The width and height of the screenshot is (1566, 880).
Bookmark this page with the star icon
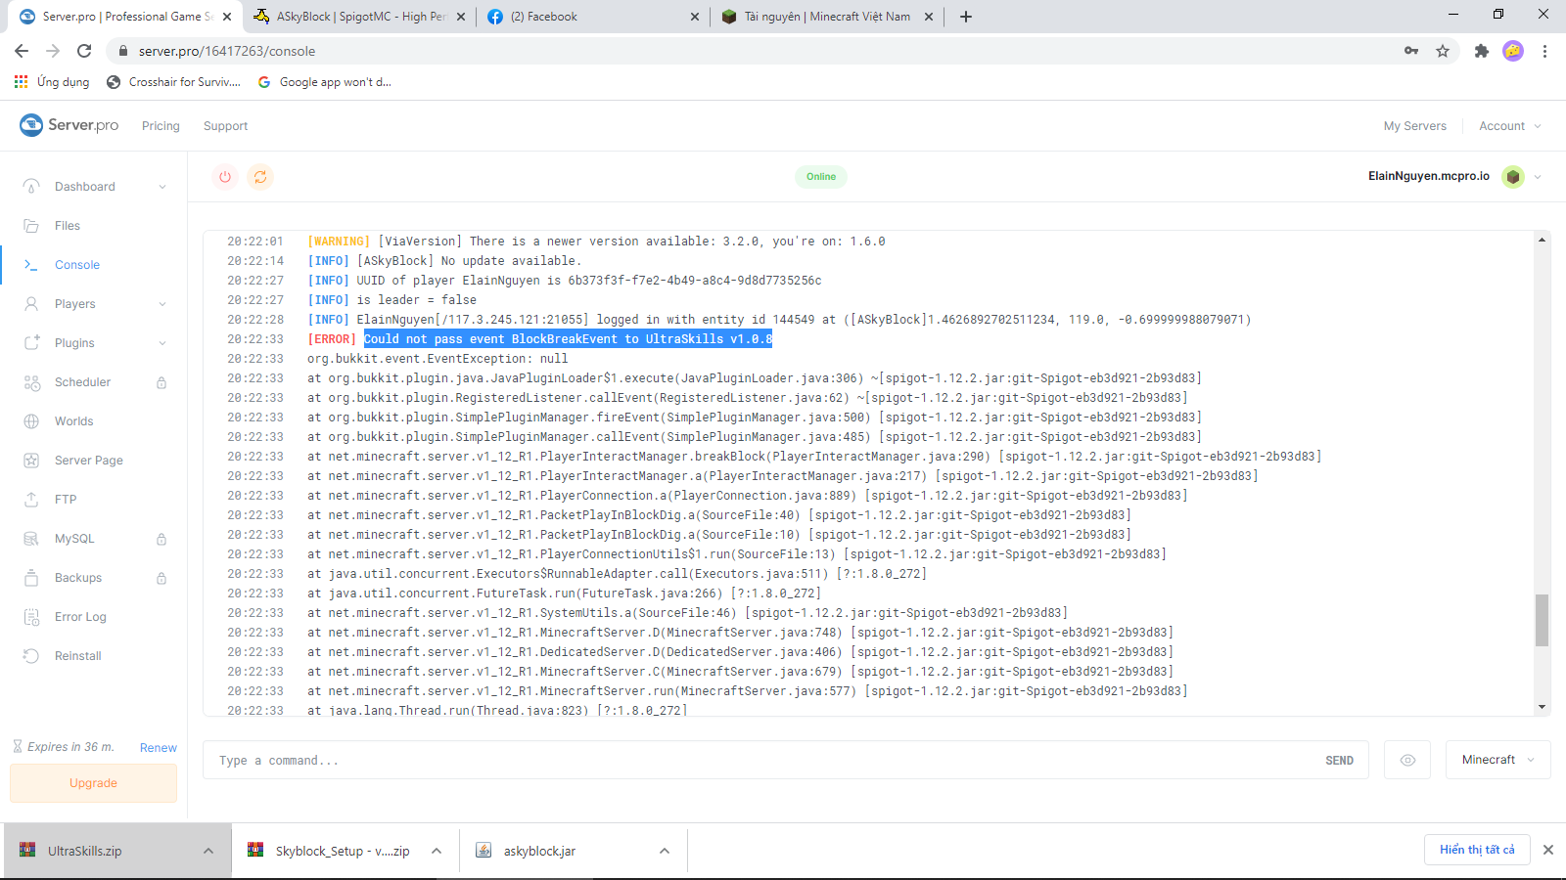[x=1443, y=51]
